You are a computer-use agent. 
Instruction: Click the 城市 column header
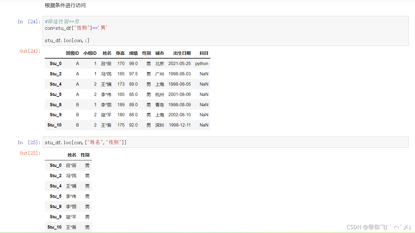(160, 53)
